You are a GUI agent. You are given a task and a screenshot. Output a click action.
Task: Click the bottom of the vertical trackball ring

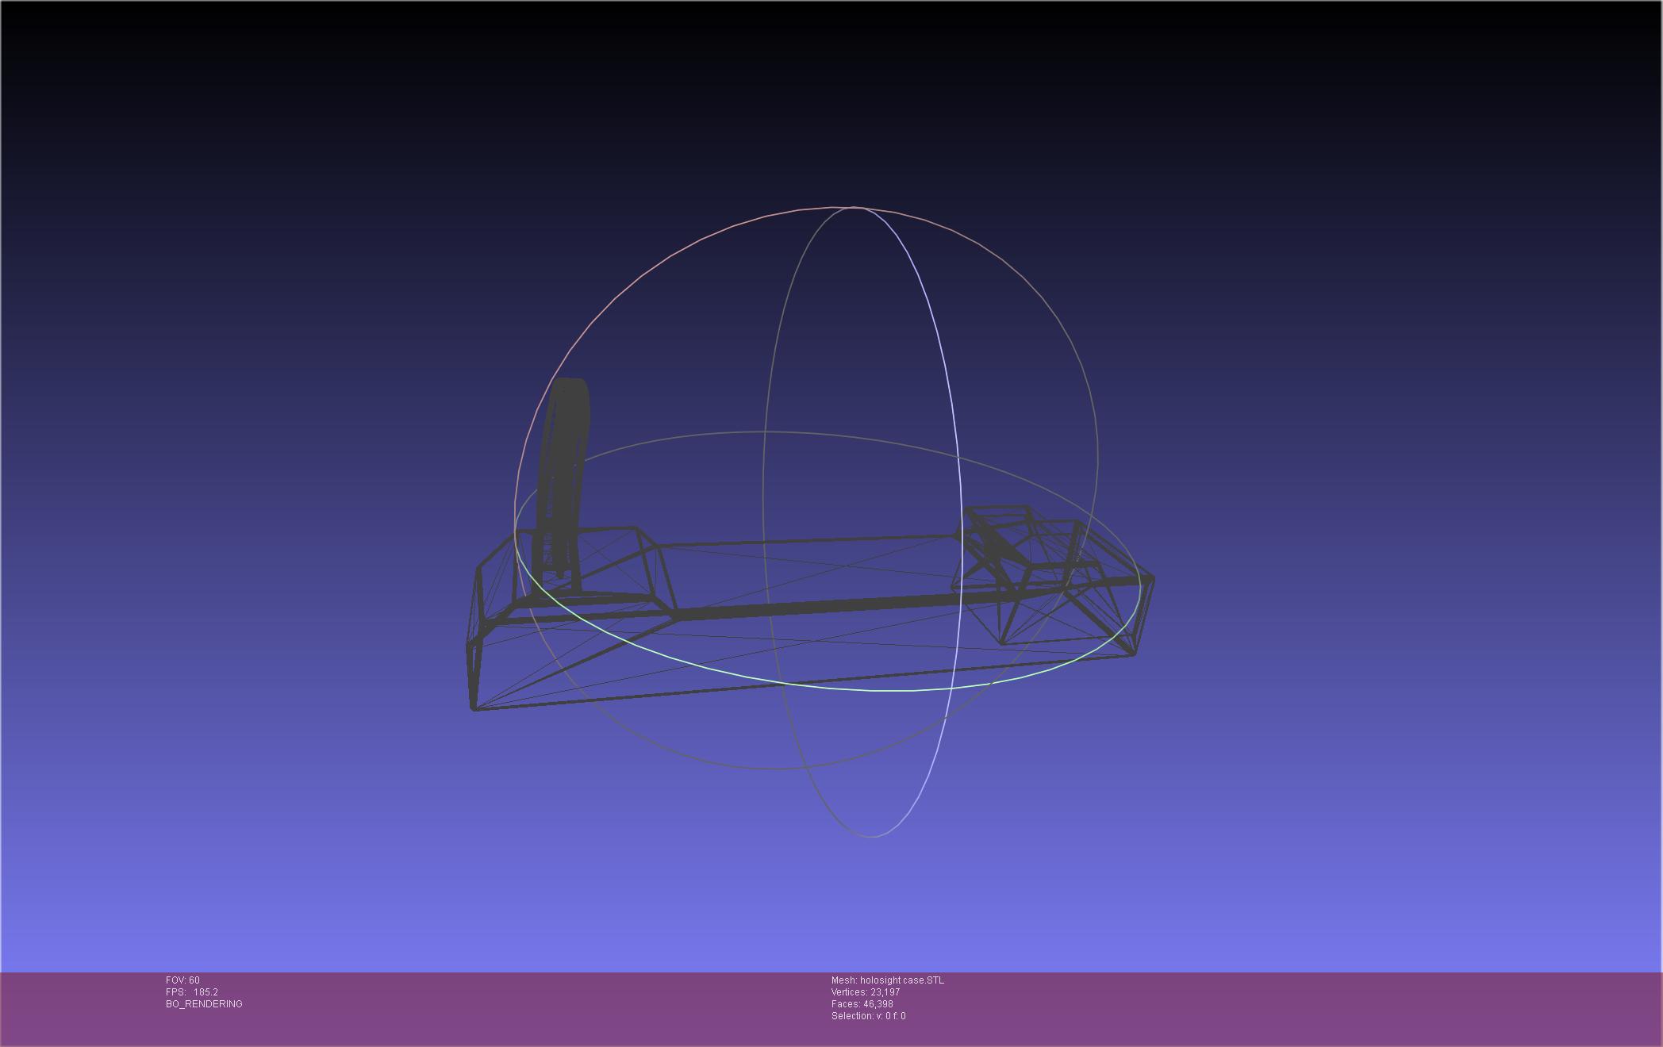(x=871, y=836)
